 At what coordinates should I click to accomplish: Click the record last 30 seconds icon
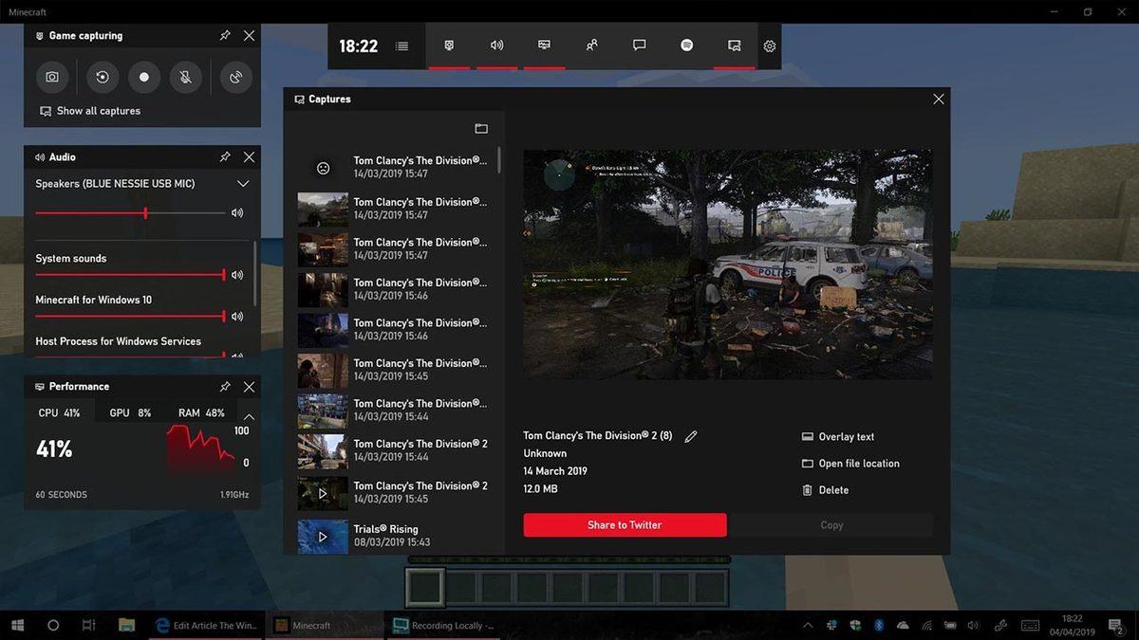103,77
